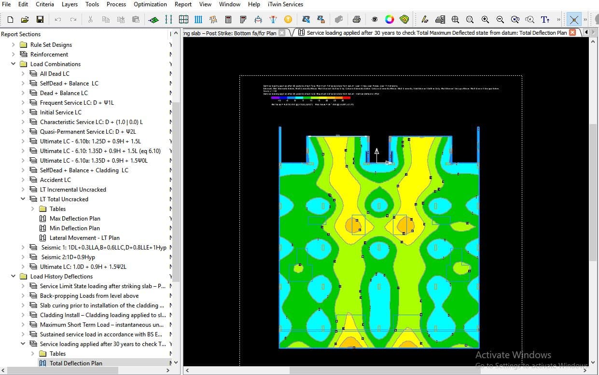The height and width of the screenshot is (375, 599).
Task: Click the zoom previous magnifier icon
Action: 515,20
